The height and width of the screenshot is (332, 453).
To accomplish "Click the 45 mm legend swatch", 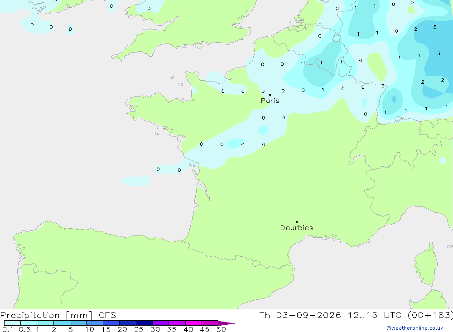I will pos(210,323).
